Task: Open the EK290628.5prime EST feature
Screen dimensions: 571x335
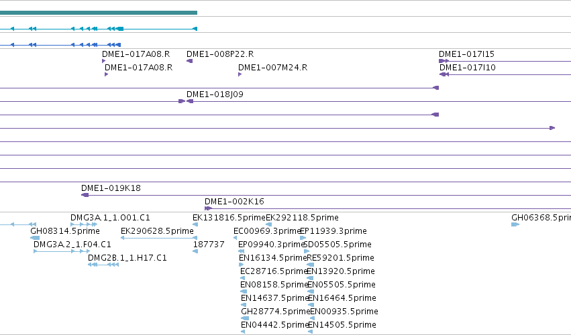Action: (157, 231)
